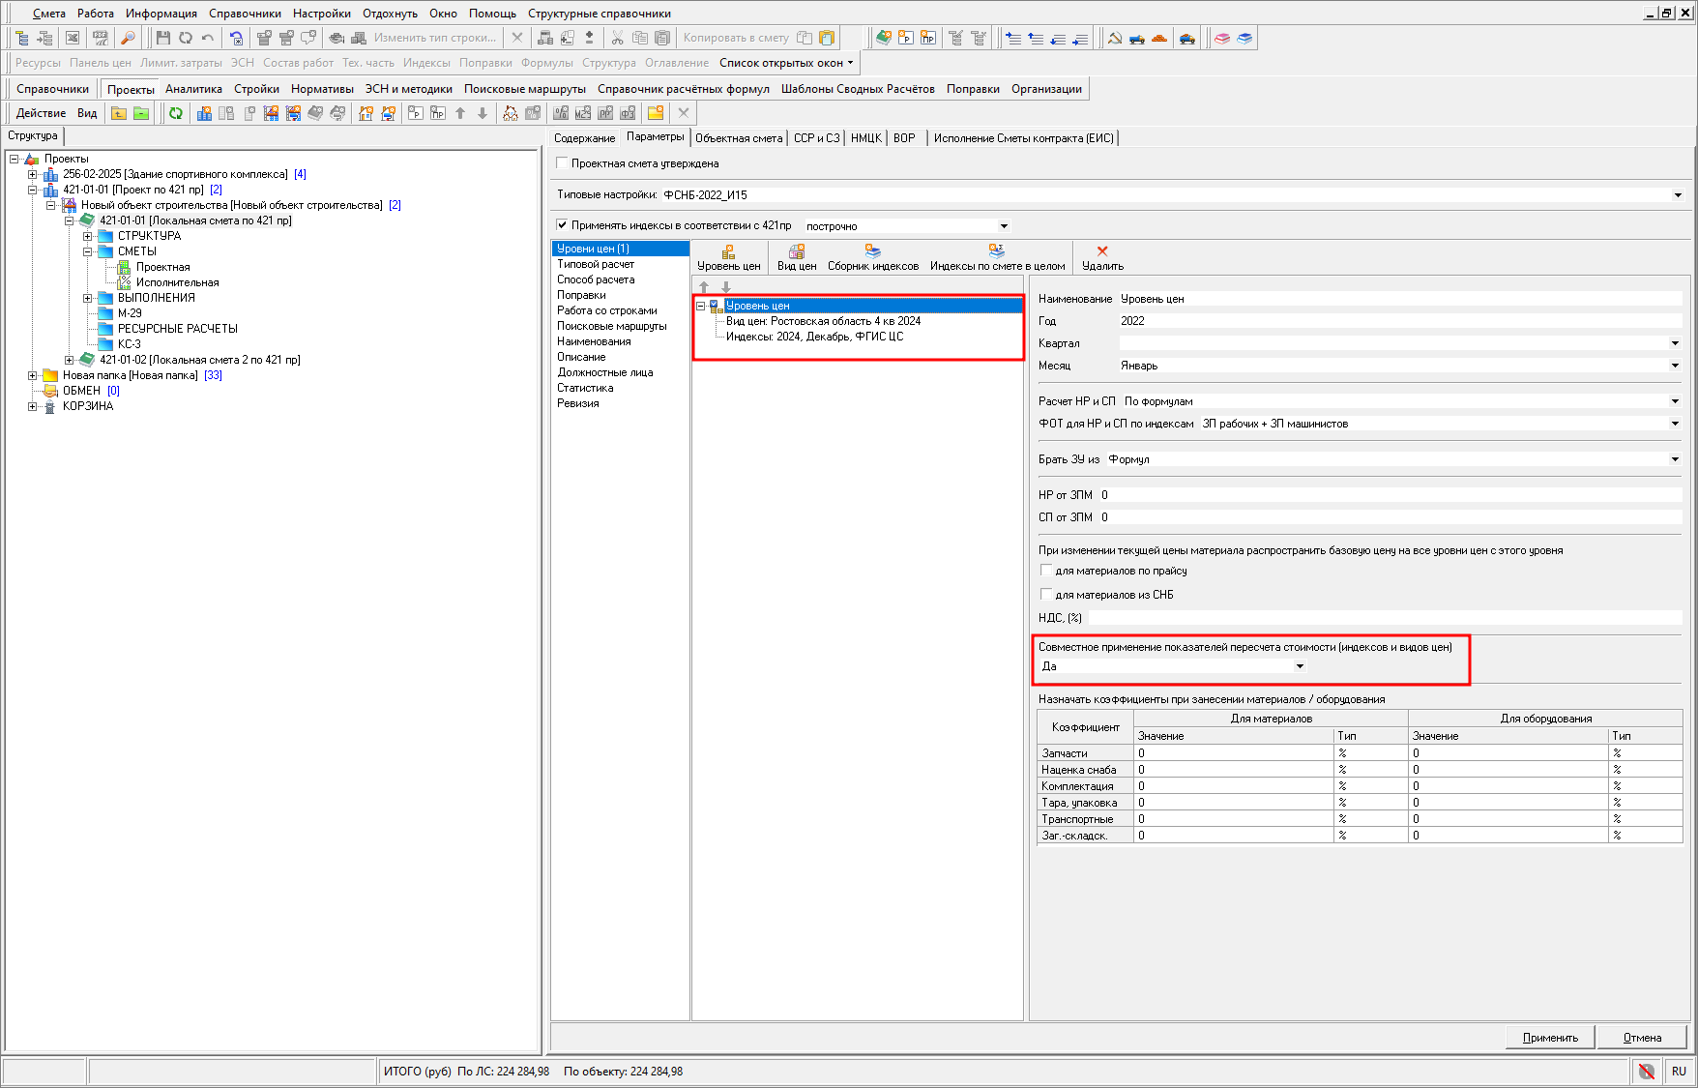1698x1088 pixels.
Task: Click the Применить button
Action: pos(1550,1038)
